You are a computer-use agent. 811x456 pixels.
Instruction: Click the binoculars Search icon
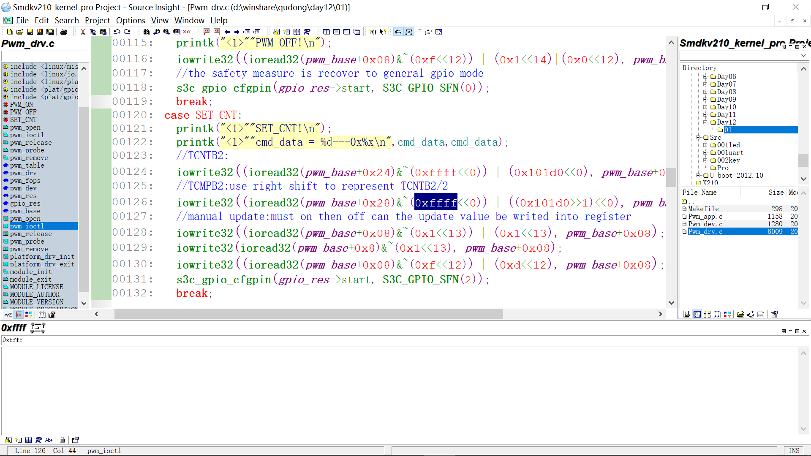(146, 32)
